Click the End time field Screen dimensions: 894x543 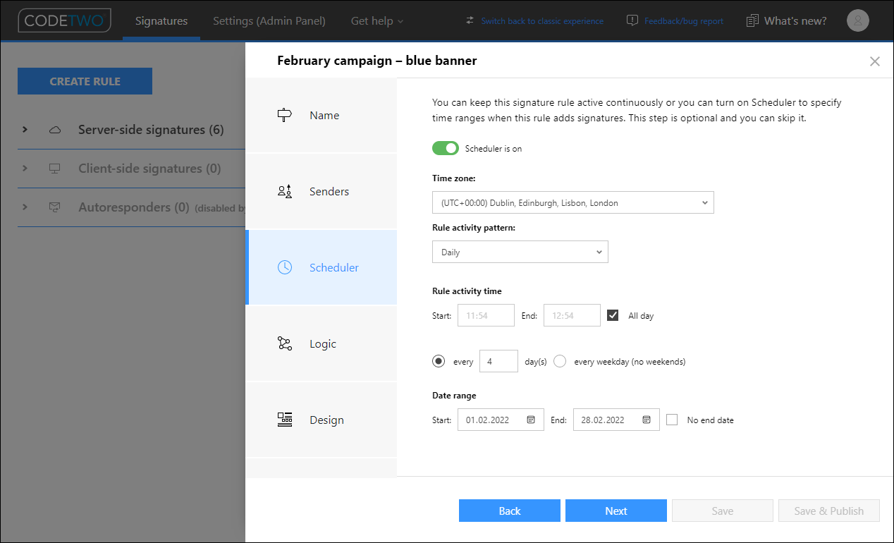coord(572,315)
